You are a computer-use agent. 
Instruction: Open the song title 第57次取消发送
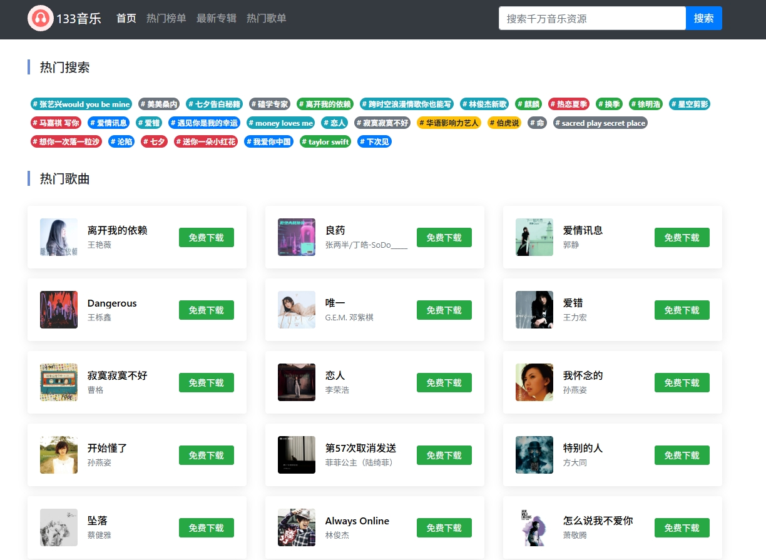tap(360, 448)
